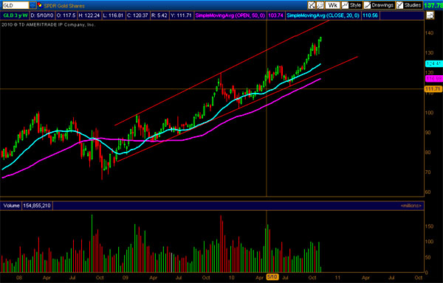Click the Volume panel label
Screen dimensions: 443x283
(11, 206)
